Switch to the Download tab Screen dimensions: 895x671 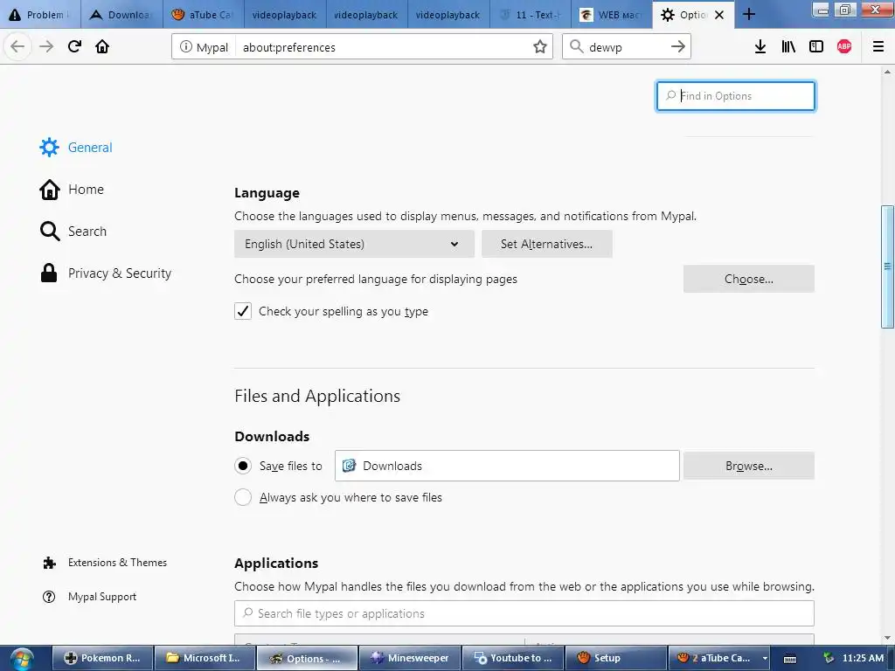pos(122,15)
